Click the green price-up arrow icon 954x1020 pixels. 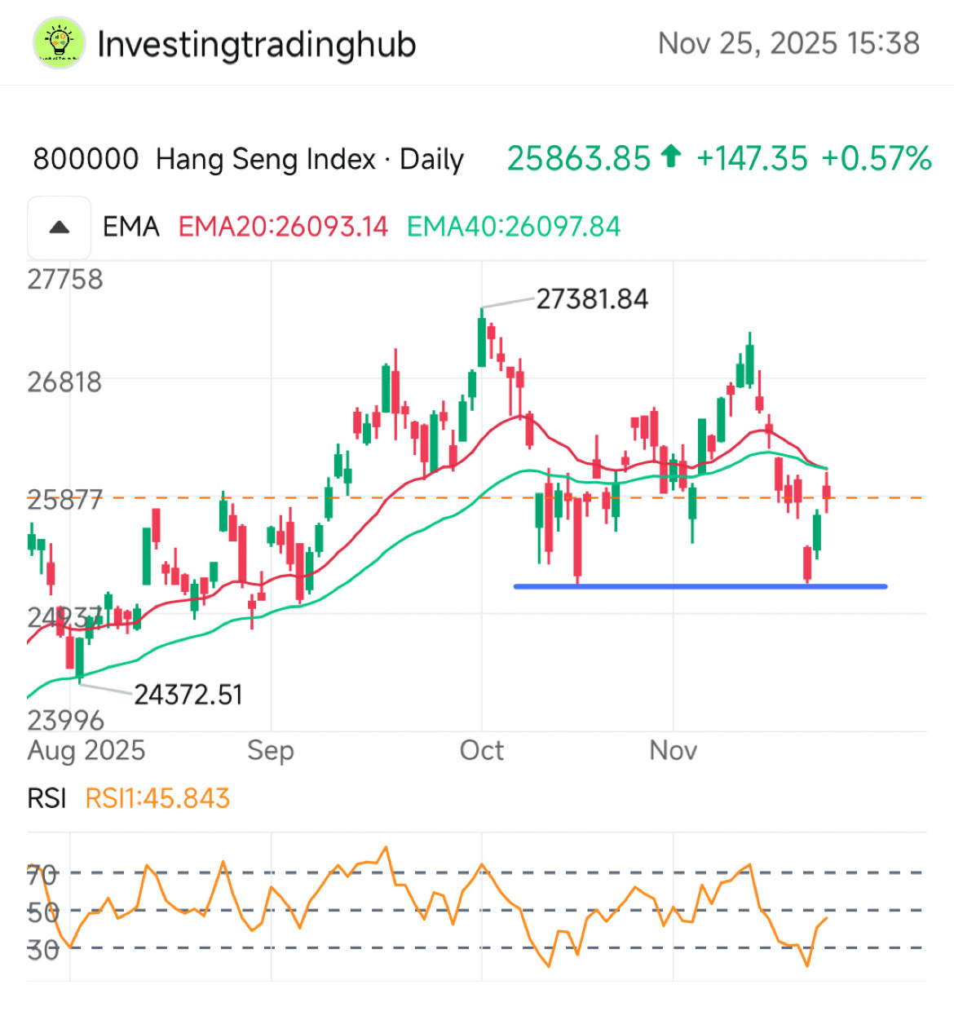pyautogui.click(x=671, y=157)
